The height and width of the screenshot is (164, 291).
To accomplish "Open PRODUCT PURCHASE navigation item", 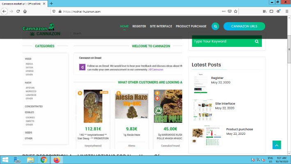I will (191, 26).
